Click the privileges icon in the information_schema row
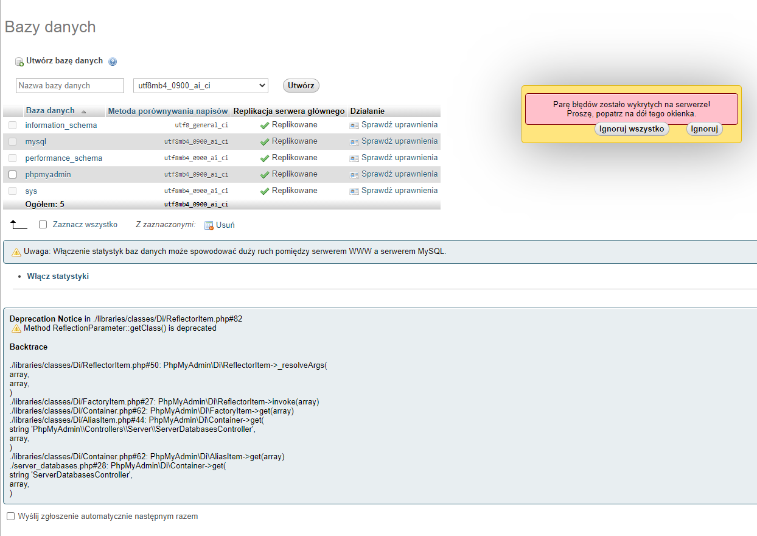Viewport: 757px width, 536px height. click(x=354, y=125)
